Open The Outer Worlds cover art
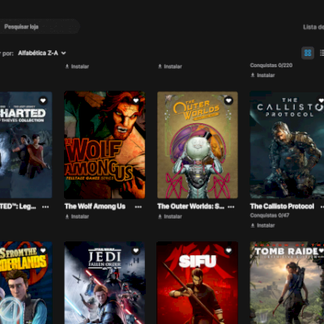 [198, 145]
